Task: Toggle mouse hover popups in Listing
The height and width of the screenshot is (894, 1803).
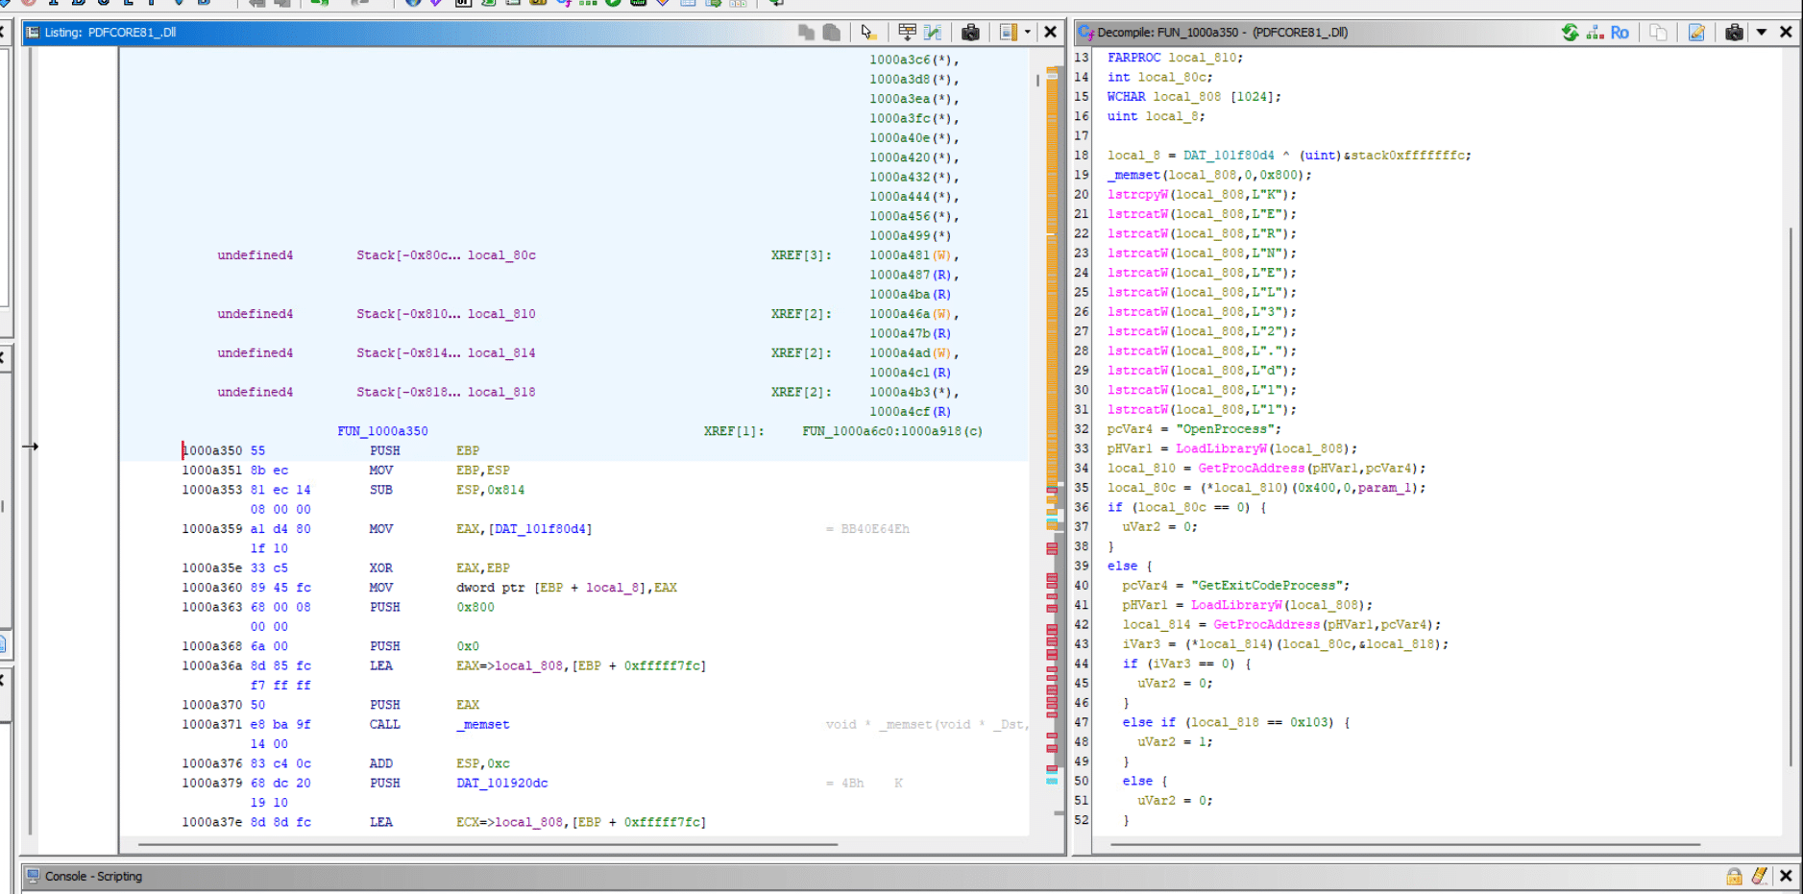Action: tap(868, 32)
